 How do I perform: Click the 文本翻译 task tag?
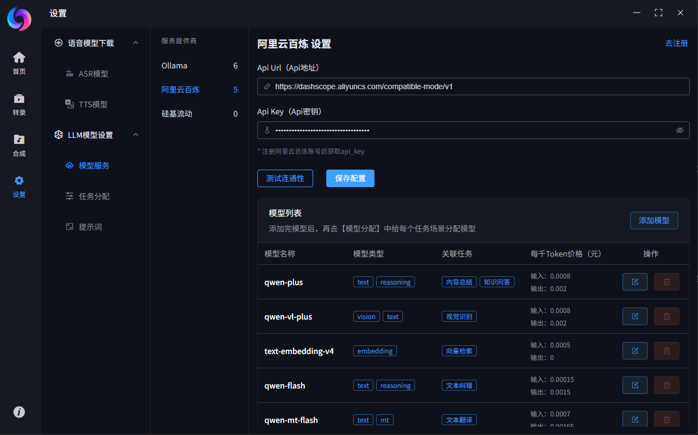tap(459, 420)
